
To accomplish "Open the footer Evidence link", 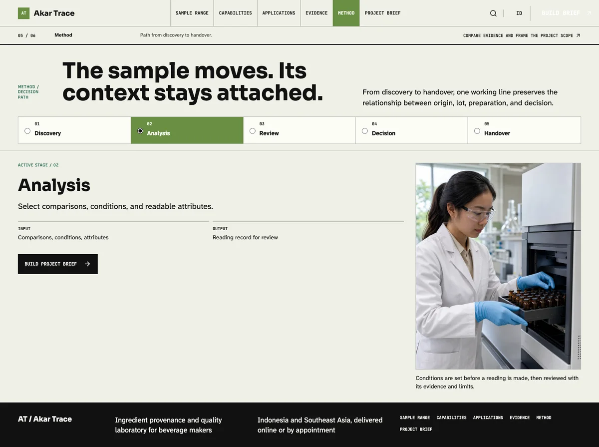I will 520,418.
